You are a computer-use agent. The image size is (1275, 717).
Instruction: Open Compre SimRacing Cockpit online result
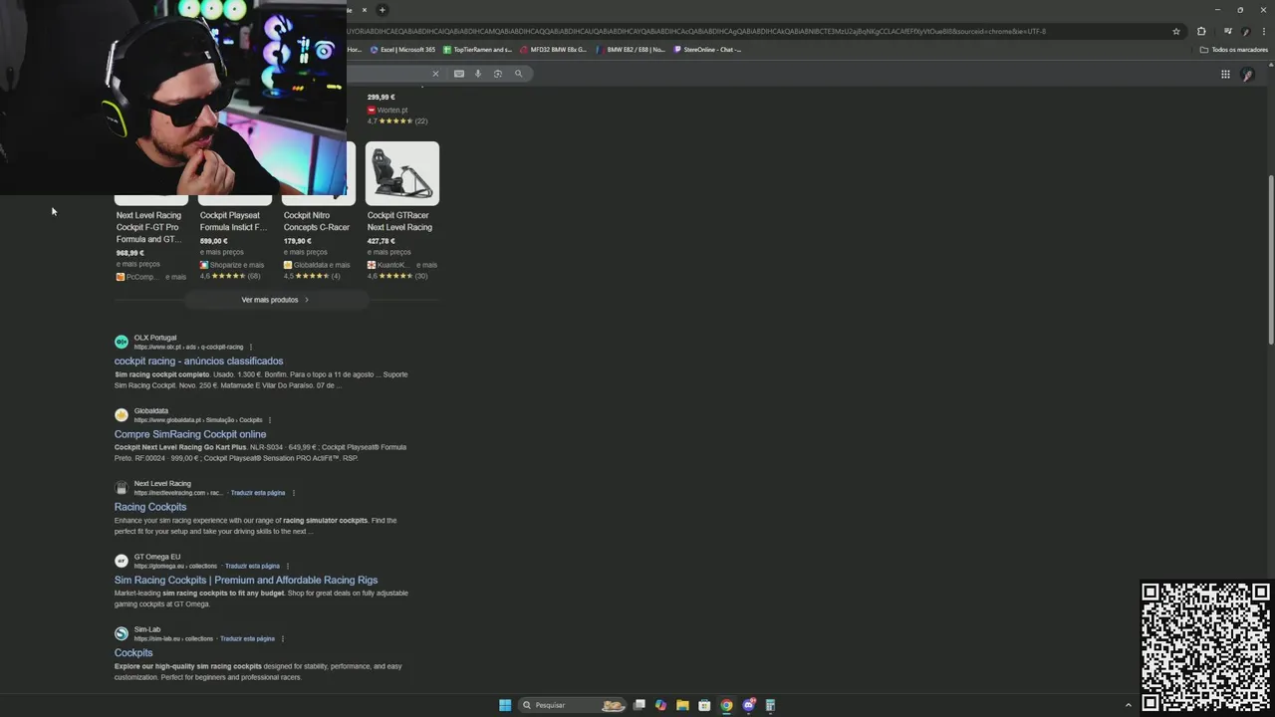190,434
